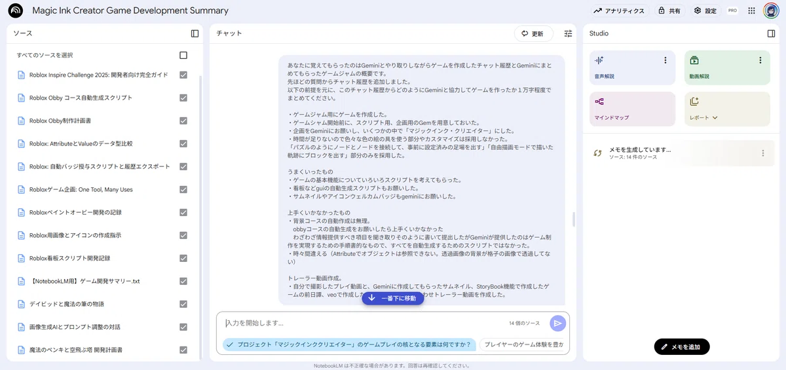Uncheck Robloxペイントオービー開発の記録 checkbox
The width and height of the screenshot is (786, 370).
[x=183, y=212]
